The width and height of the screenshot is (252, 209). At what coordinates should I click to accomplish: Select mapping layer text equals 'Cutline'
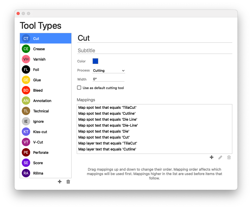click(x=155, y=149)
